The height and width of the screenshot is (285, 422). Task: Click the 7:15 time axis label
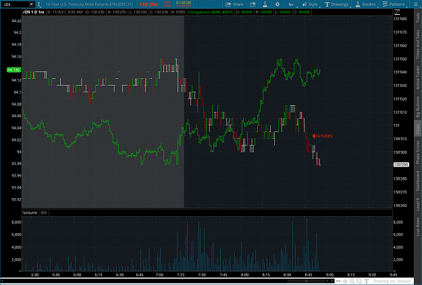point(180,275)
